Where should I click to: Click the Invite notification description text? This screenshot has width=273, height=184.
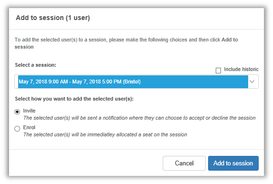139,118
